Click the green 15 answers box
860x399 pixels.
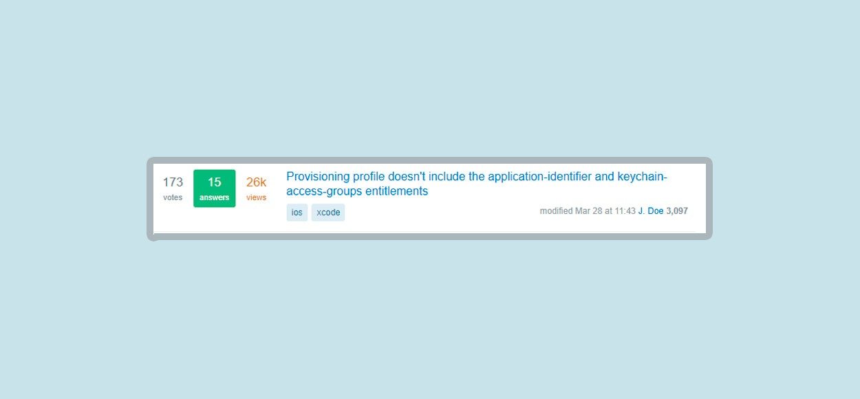[x=215, y=188]
